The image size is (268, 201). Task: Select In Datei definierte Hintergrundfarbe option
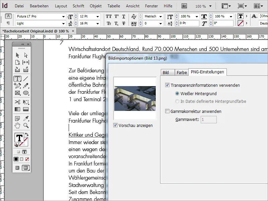pos(177,101)
